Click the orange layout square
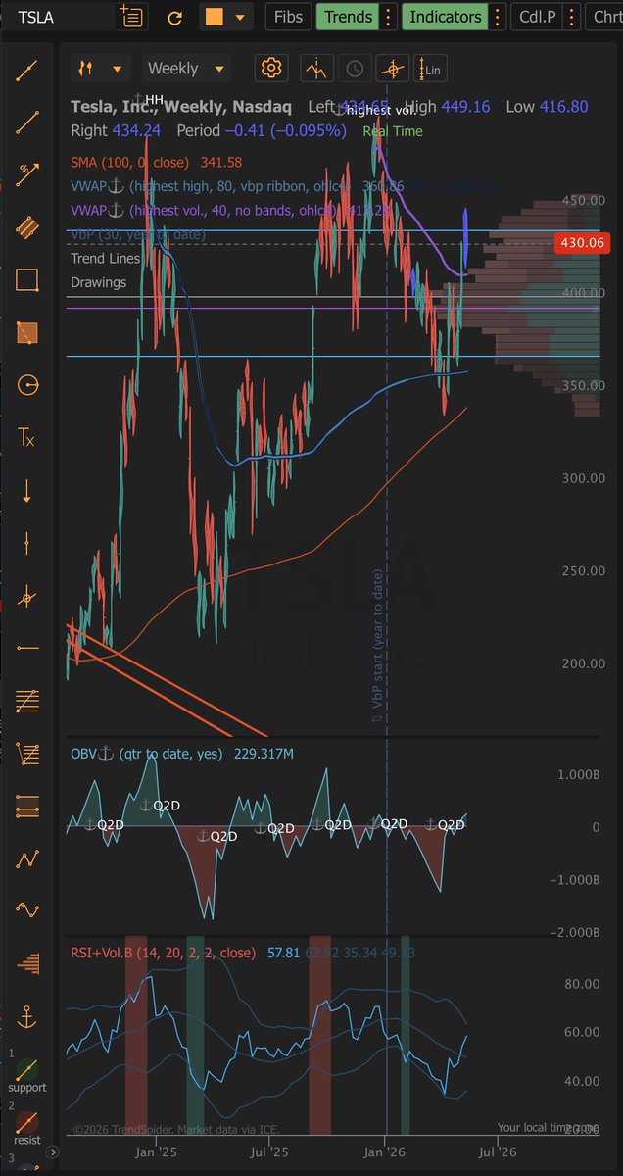The image size is (623, 1176). 213,17
